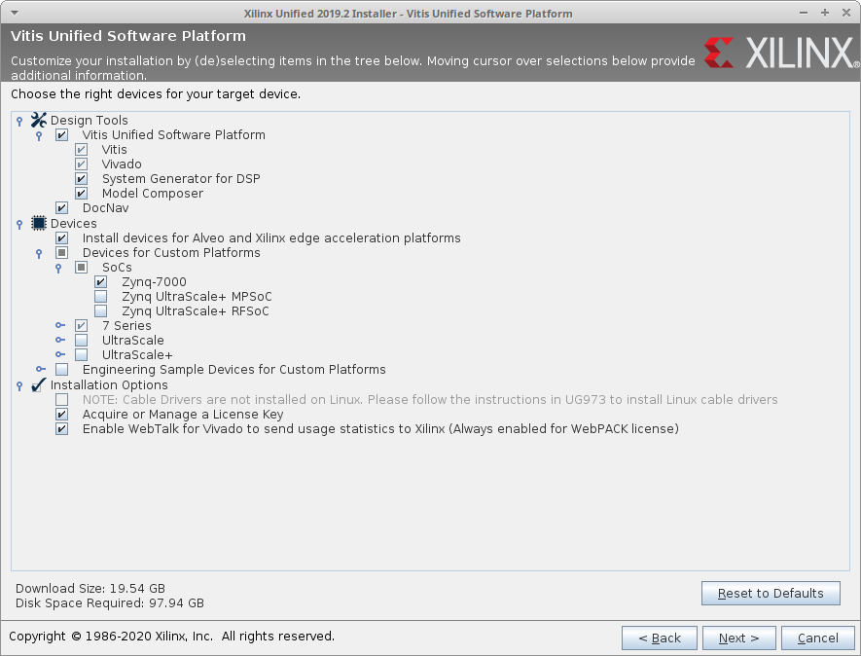Screen dimensions: 861x656
Task: Check the UltraScale devices checkbox
Action: point(82,340)
